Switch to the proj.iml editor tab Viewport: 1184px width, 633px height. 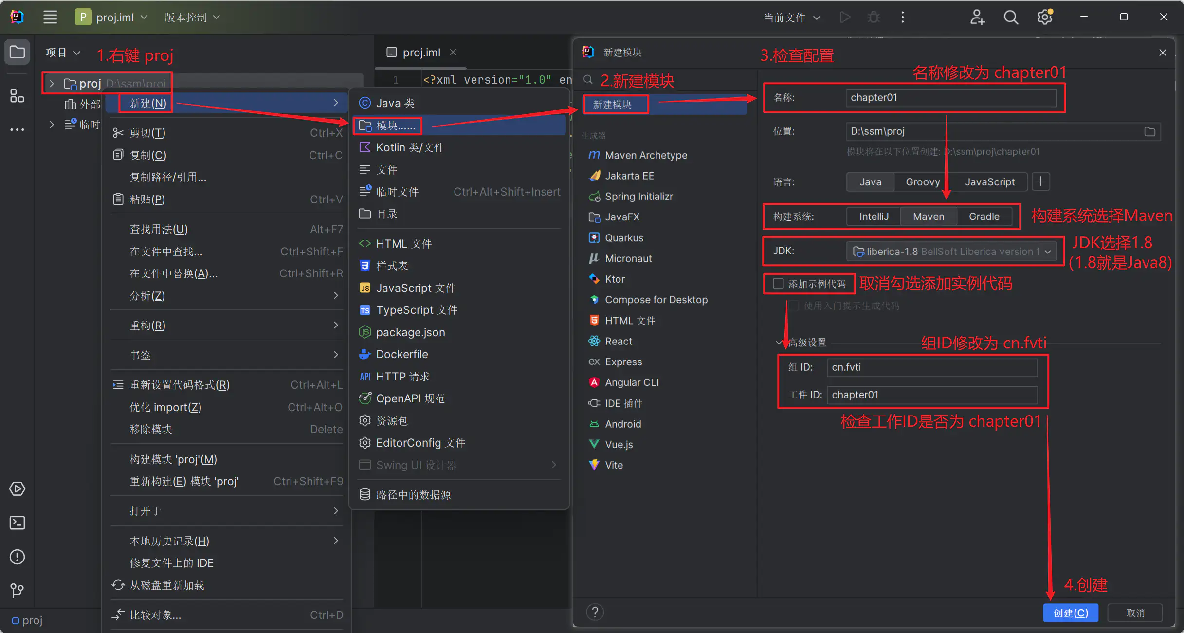pyautogui.click(x=421, y=53)
